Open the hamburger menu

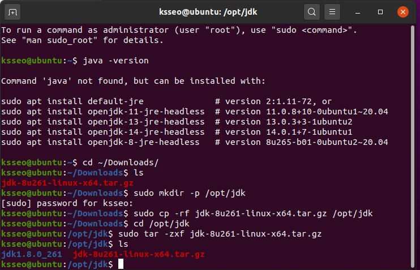(332, 12)
